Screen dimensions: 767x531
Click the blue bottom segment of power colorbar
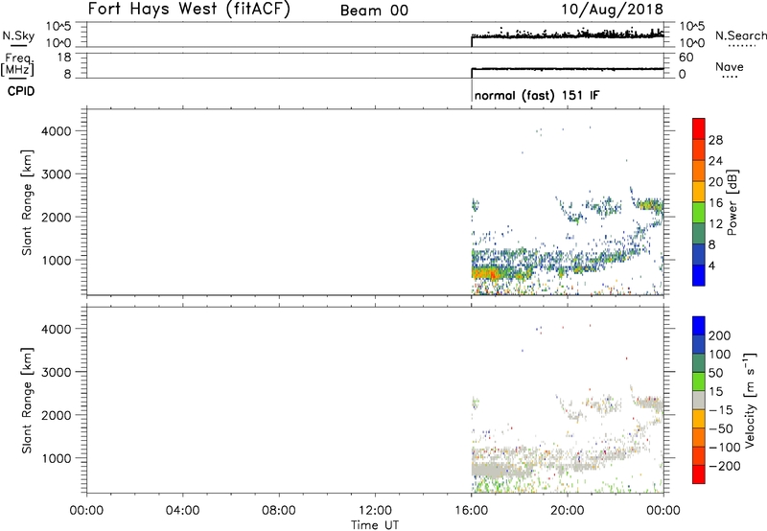699,275
